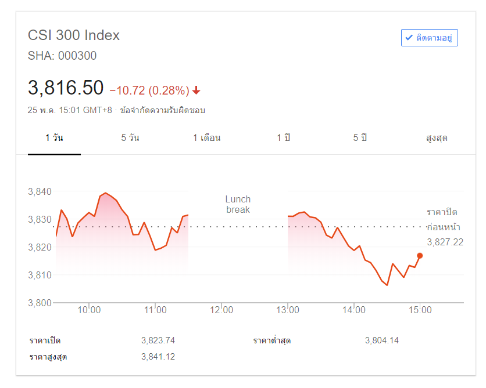
Task: Show the 1 ปี chart range
Action: (283, 138)
